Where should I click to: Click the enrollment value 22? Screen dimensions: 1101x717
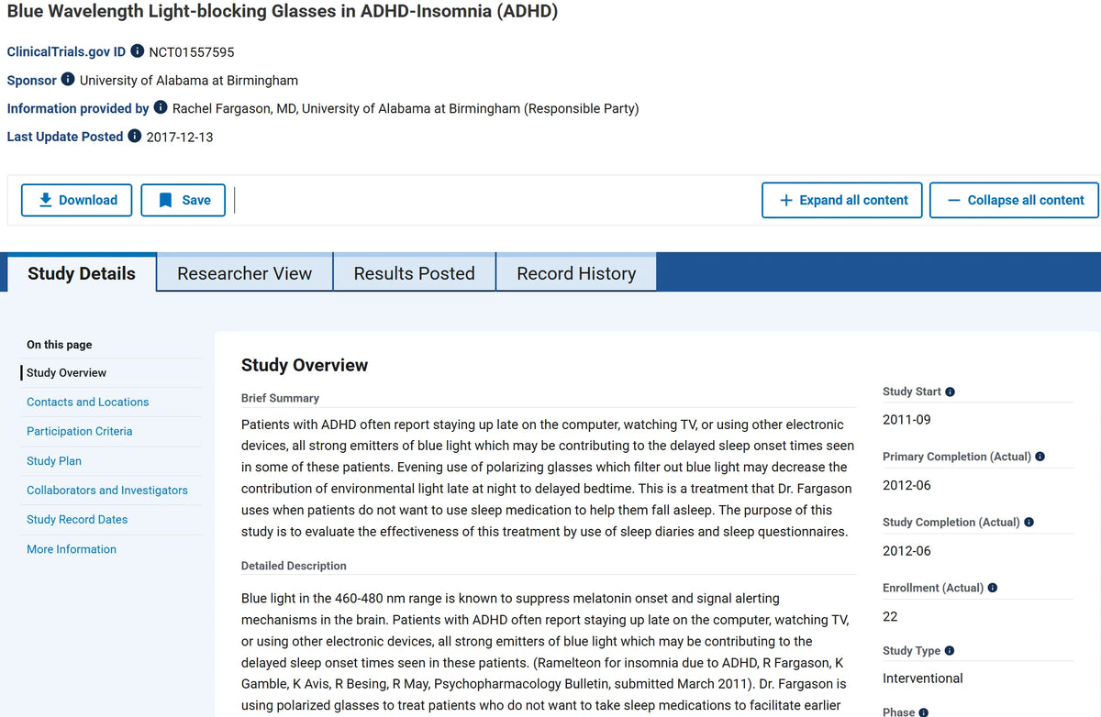(890, 616)
